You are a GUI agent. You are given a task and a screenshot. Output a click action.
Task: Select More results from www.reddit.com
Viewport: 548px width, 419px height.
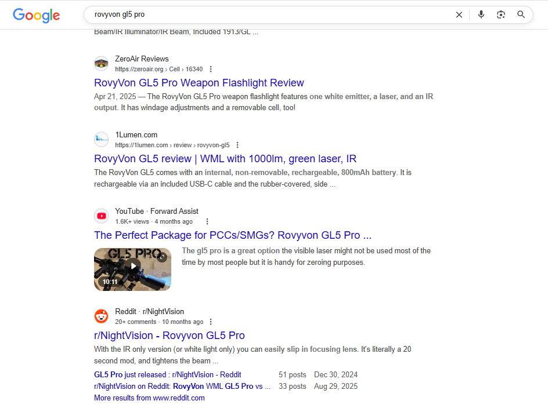coord(149,398)
